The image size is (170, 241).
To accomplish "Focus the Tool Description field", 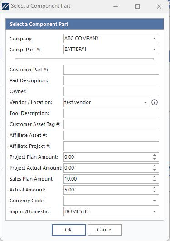I will [111, 113].
